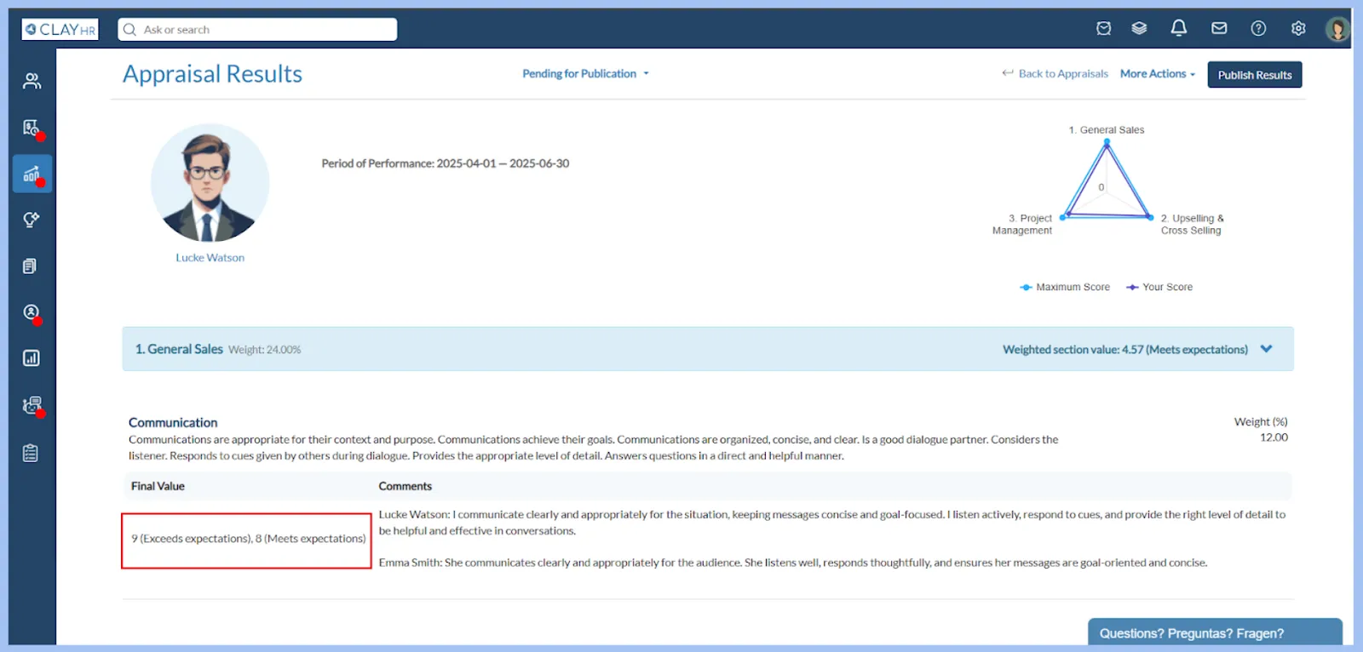Open the recruiting search sidebar icon
The image size is (1363, 652).
pos(32,128)
